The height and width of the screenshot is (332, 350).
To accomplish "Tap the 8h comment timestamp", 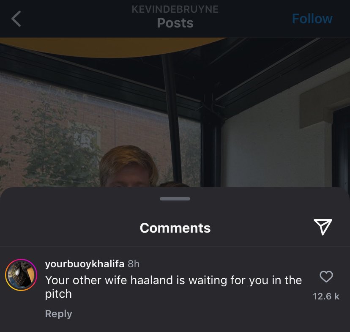I will point(134,264).
